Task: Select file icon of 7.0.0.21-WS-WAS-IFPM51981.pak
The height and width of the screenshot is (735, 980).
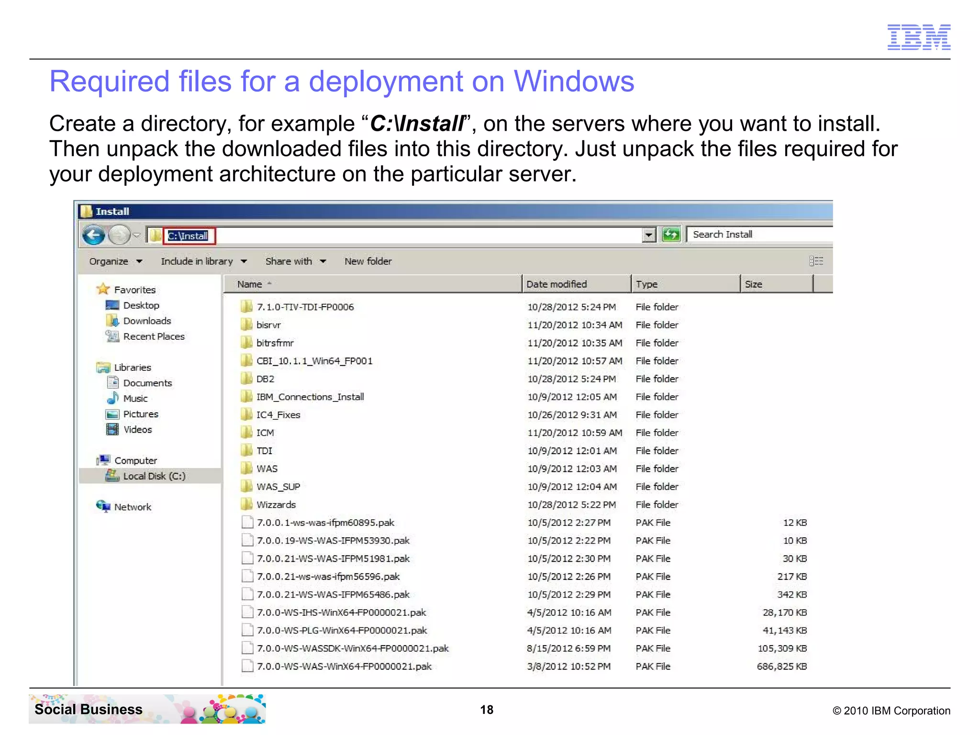Action: coord(247,558)
